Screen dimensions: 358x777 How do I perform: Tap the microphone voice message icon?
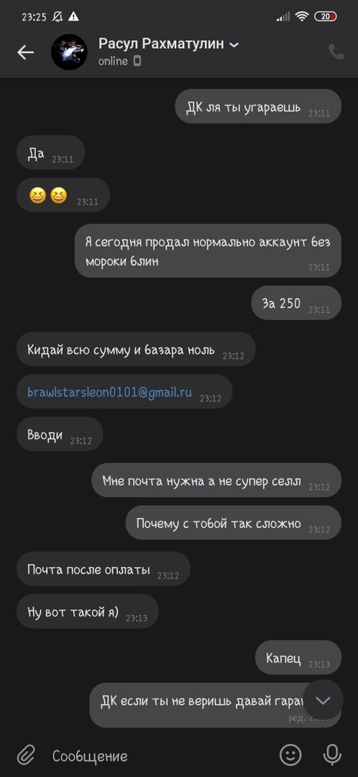tap(331, 755)
